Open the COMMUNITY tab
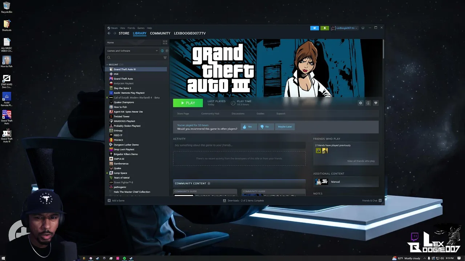The width and height of the screenshot is (465, 261). 160,33
